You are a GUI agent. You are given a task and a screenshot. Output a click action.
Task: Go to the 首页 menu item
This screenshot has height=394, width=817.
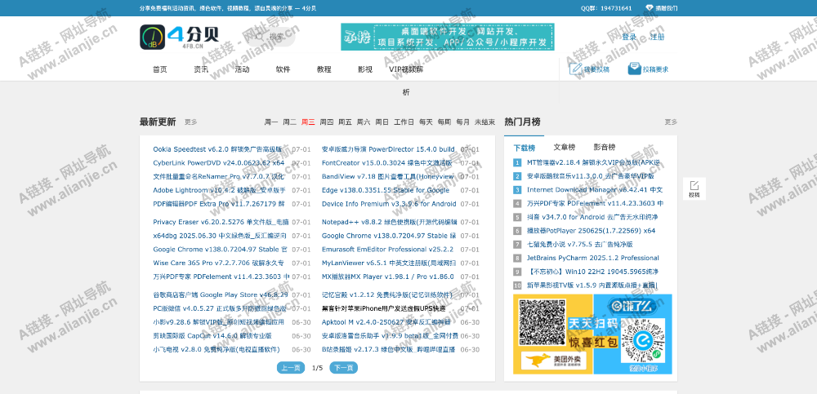tap(160, 69)
